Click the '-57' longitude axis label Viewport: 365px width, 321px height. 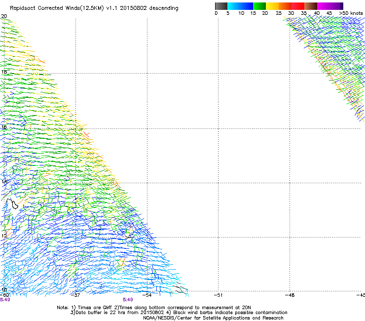click(x=75, y=295)
